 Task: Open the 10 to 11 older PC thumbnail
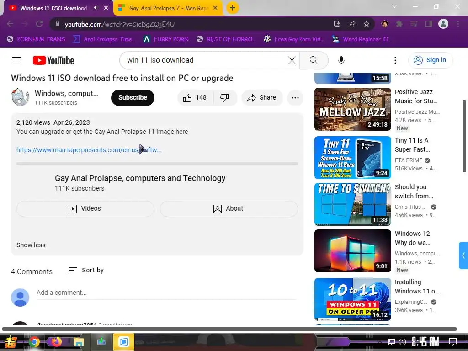tap(353, 299)
